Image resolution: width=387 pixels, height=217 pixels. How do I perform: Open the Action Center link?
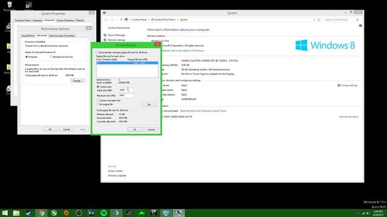[x=115, y=171]
